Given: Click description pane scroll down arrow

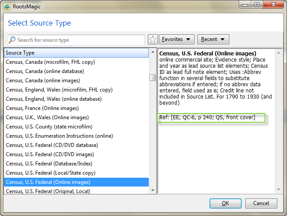Looking at the screenshot, I should click(279, 190).
